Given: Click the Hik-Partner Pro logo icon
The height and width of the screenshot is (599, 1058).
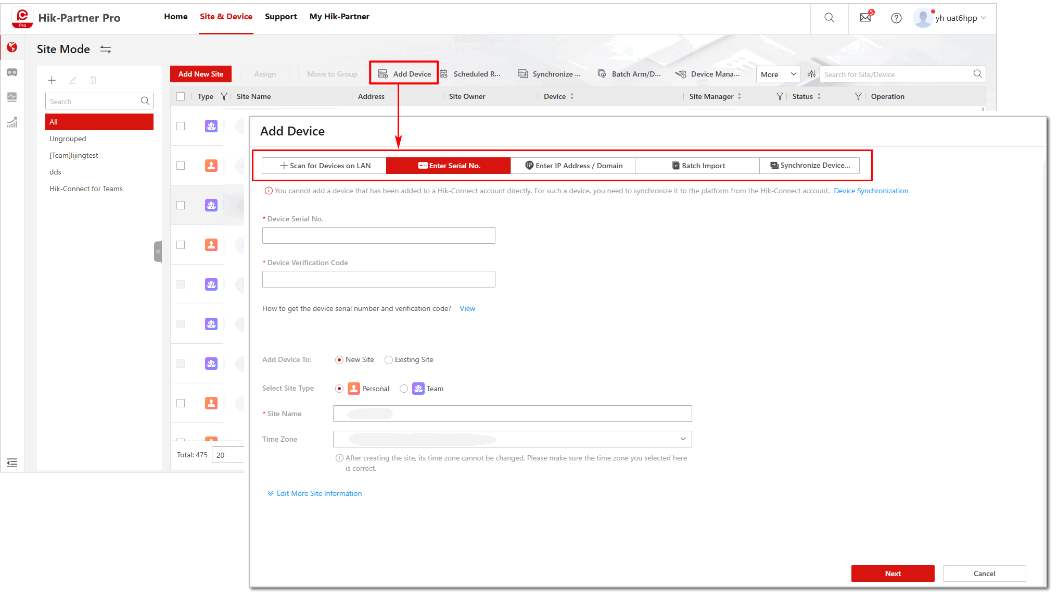Looking at the screenshot, I should pyautogui.click(x=22, y=18).
